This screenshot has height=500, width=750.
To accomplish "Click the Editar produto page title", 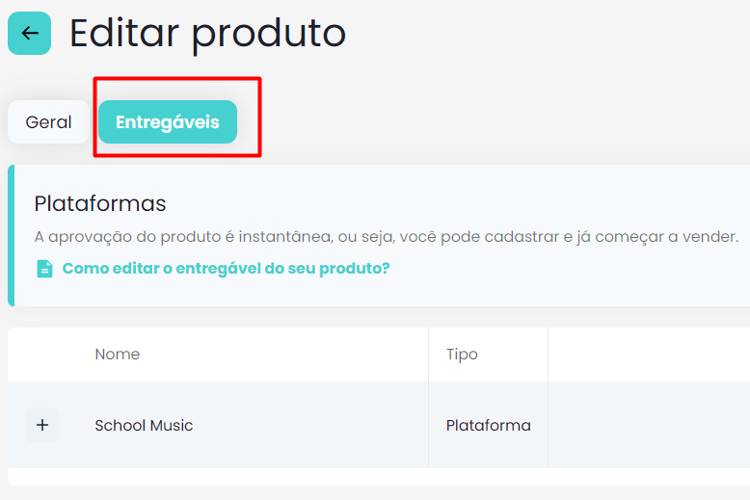I will 207,33.
